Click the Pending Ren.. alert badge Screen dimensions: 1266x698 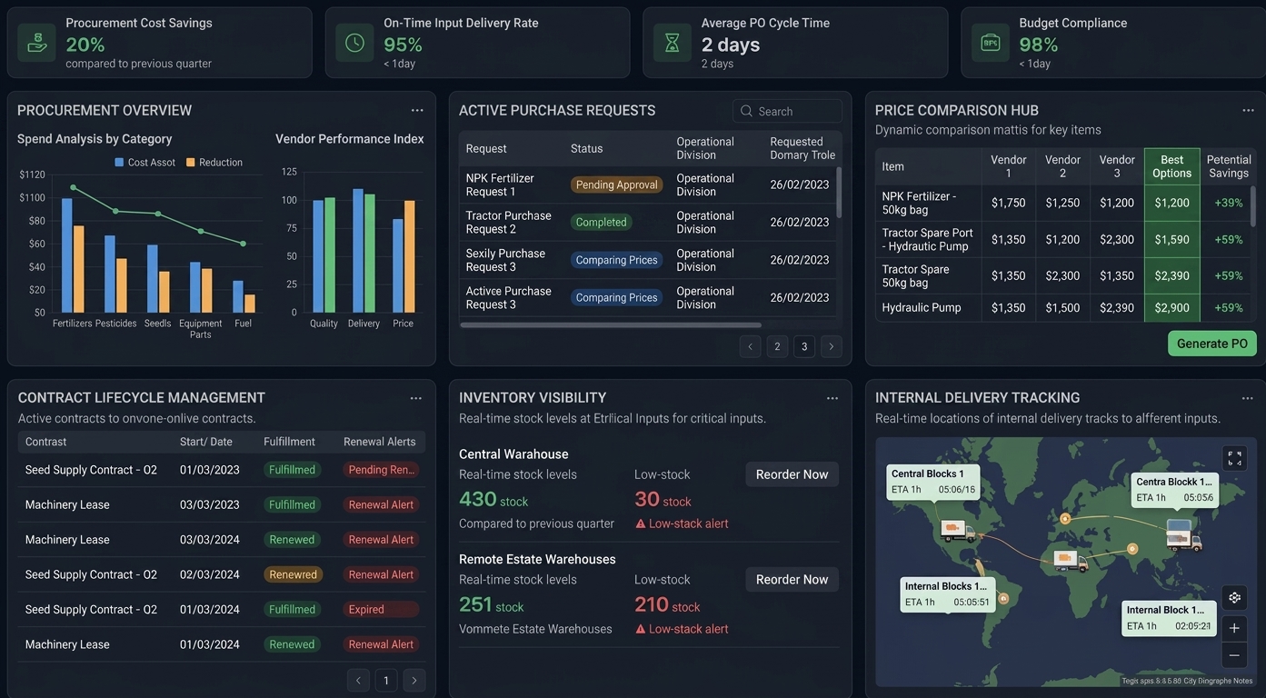pyautogui.click(x=381, y=470)
